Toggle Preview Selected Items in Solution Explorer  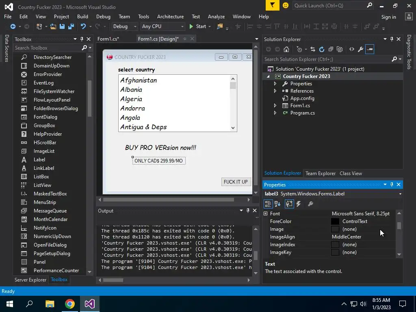click(370, 49)
